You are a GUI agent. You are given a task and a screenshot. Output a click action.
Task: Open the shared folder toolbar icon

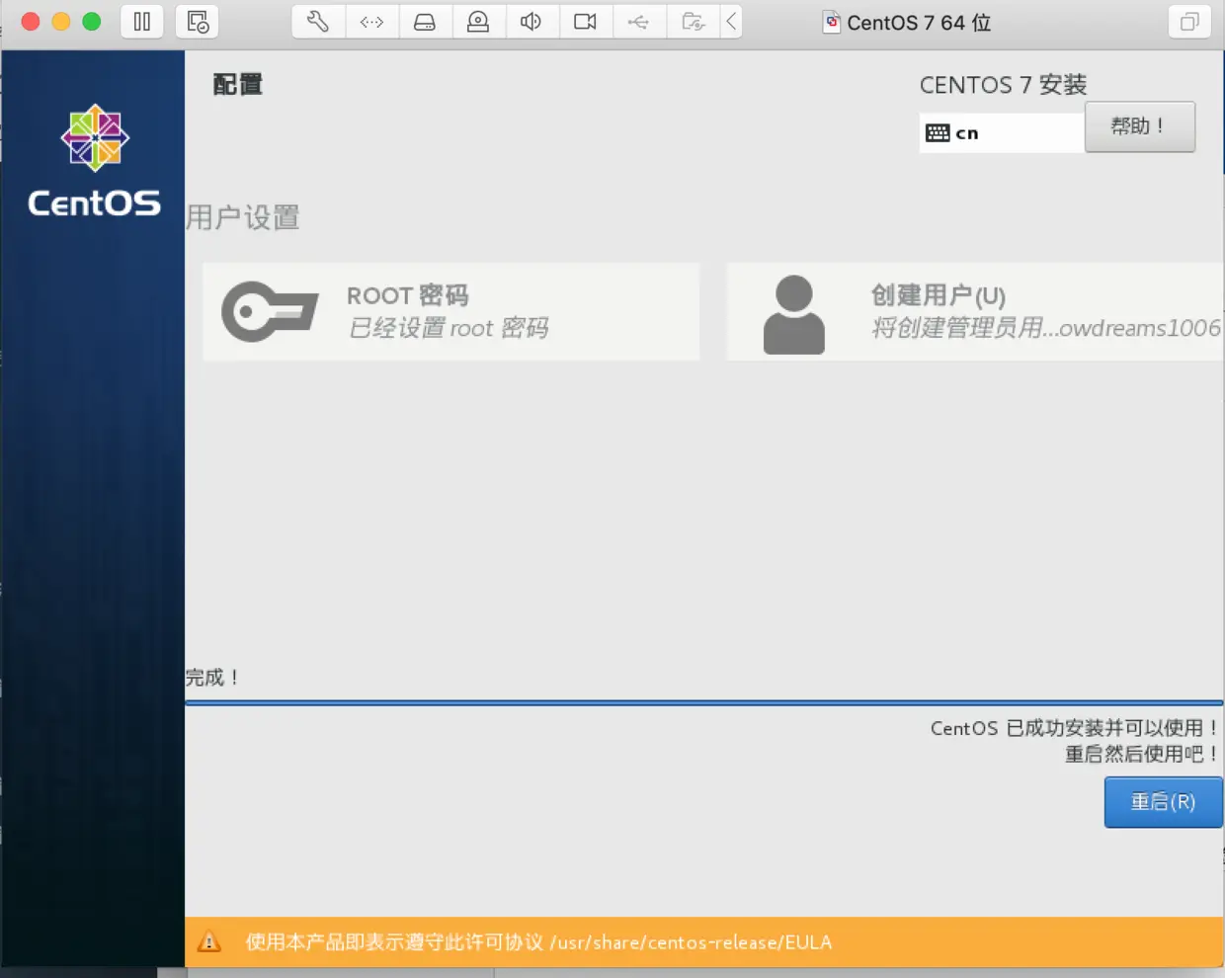click(x=694, y=21)
